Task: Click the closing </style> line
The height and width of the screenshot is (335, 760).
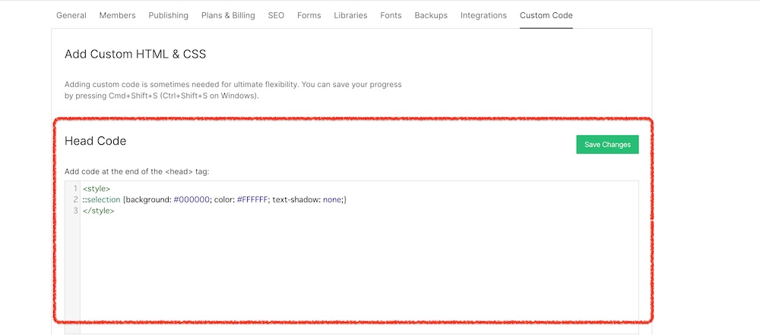Action: (98, 211)
